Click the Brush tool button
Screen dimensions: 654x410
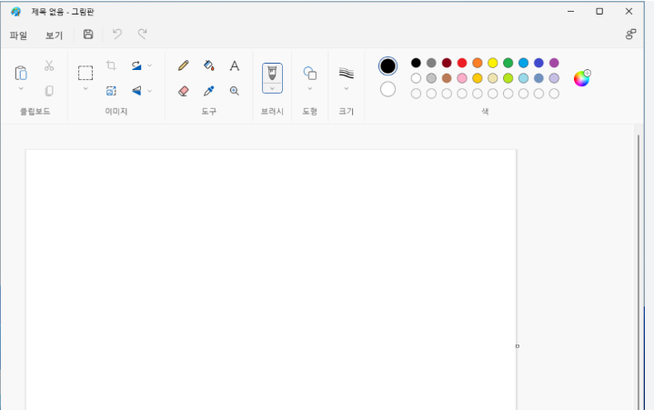pos(272,74)
